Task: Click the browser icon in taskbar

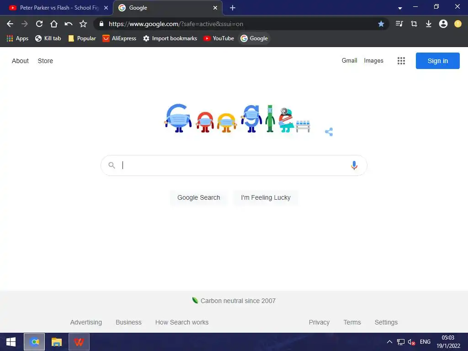Action: [34, 342]
